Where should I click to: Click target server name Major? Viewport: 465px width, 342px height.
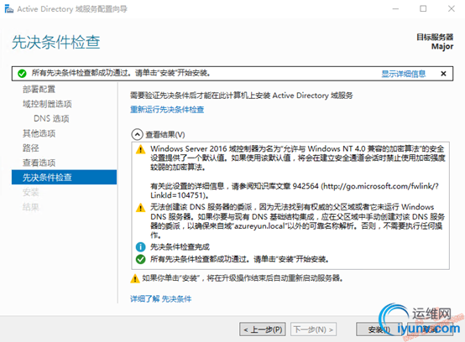(442, 46)
